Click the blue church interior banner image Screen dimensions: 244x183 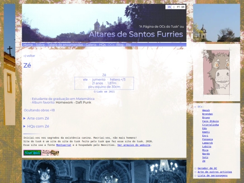104,171
